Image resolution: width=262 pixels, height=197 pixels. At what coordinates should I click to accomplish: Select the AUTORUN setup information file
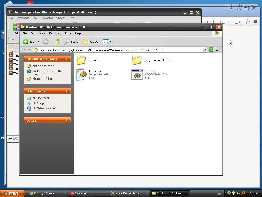coord(94,74)
